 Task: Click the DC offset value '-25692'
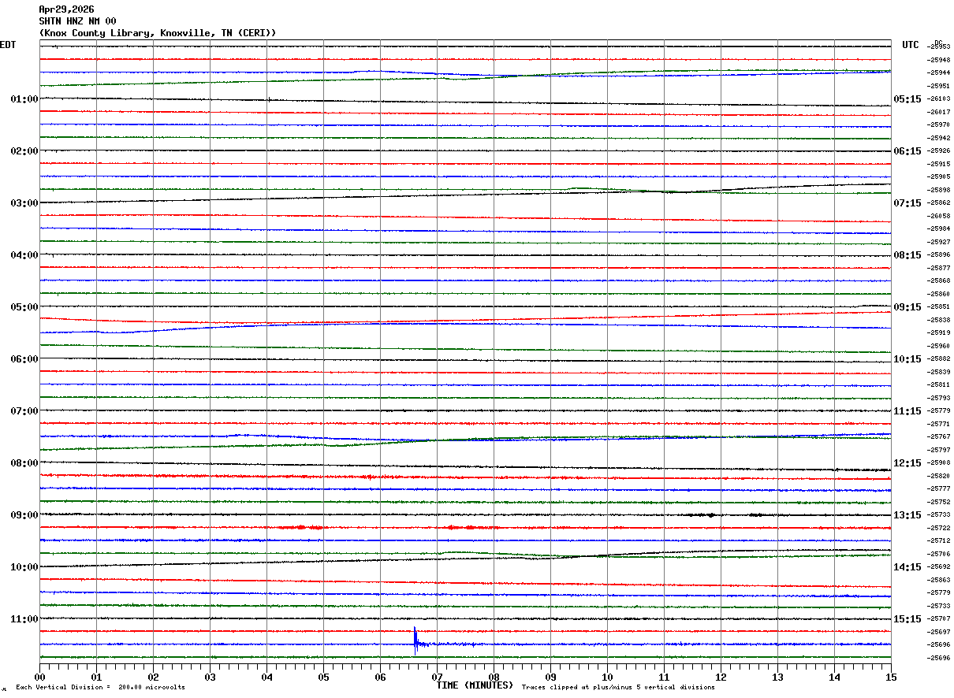click(939, 566)
